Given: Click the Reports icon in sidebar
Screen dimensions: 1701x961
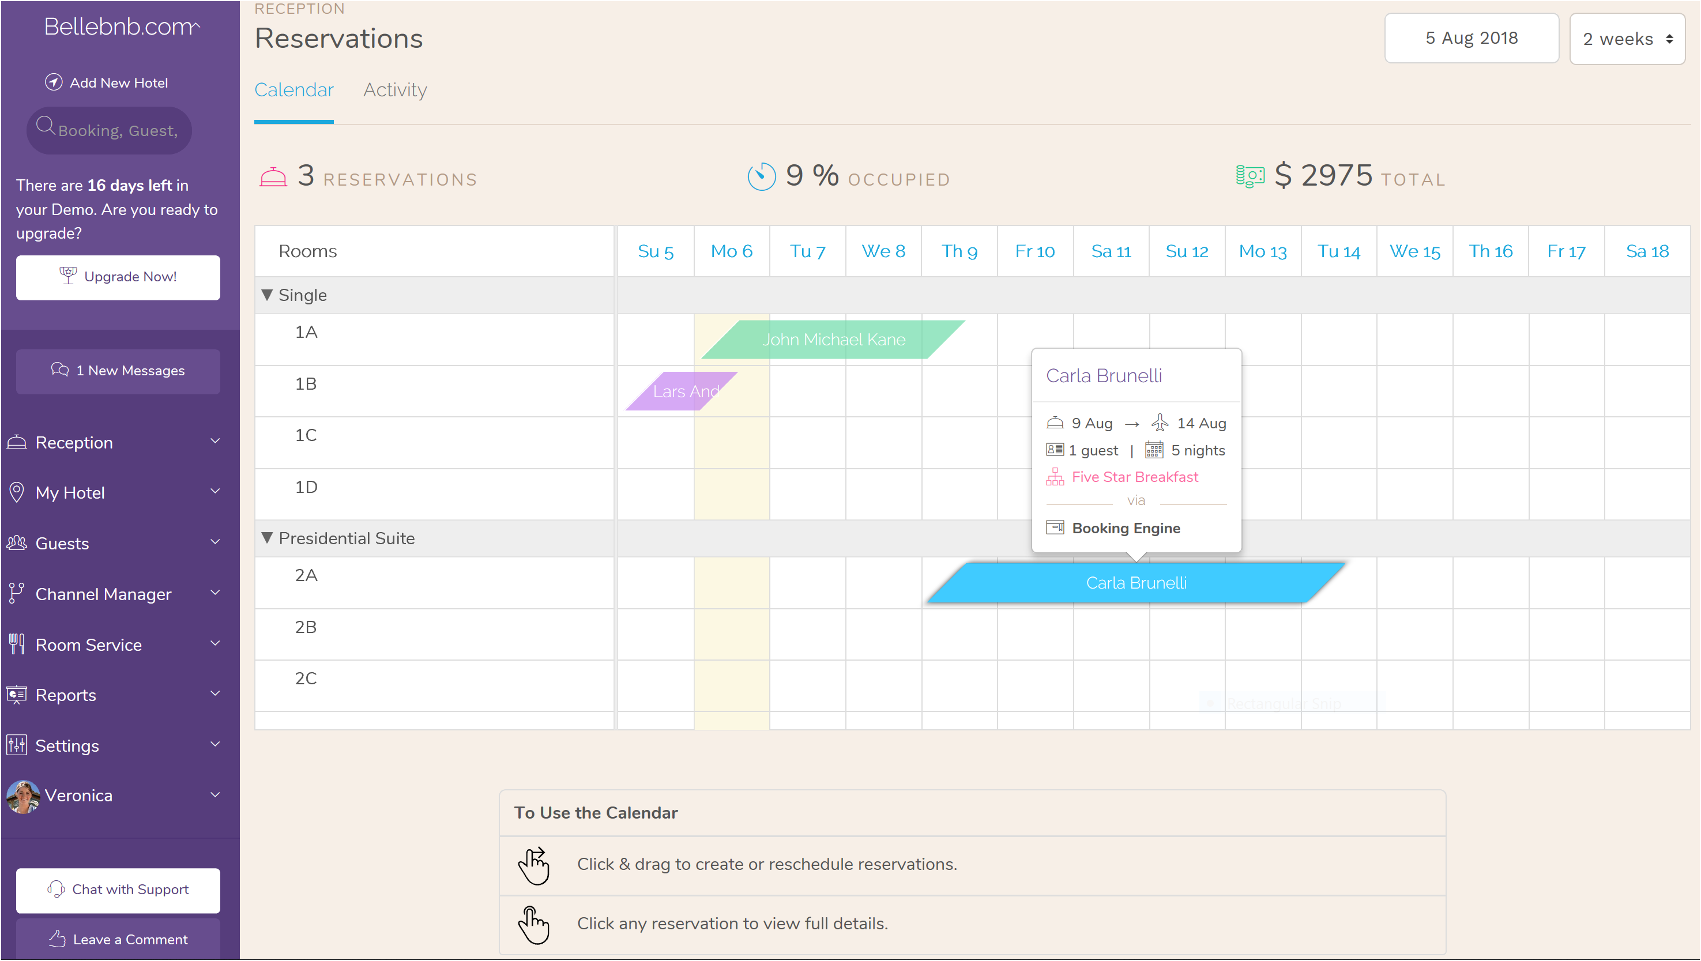Looking at the screenshot, I should click(16, 695).
